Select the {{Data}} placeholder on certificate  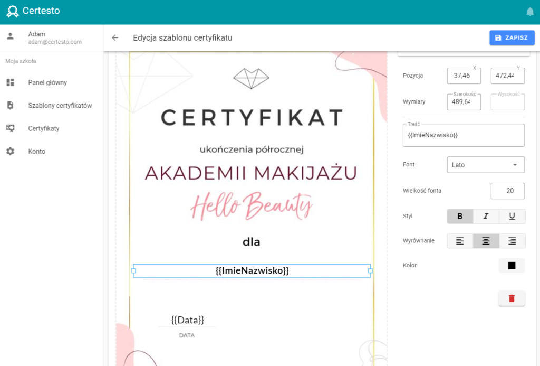coord(187,320)
